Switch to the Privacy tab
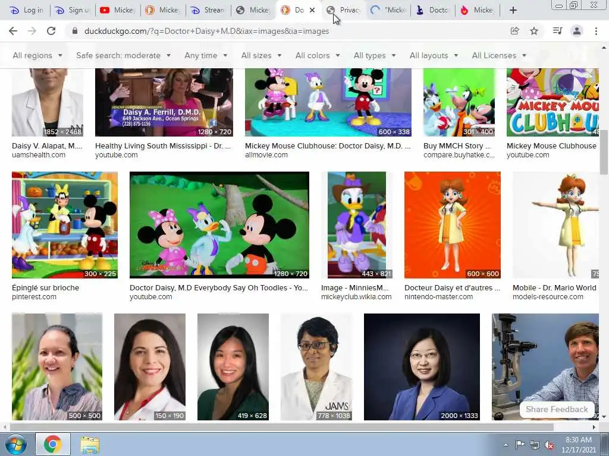 coord(343,10)
